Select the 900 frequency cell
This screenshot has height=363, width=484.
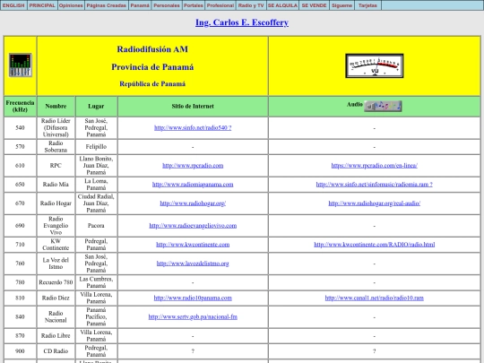(x=20, y=351)
